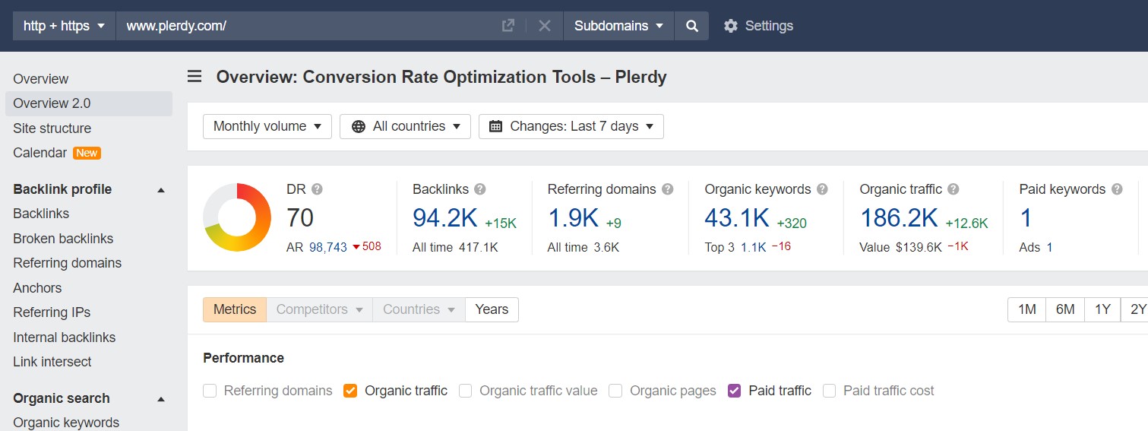Screen dimensions: 1148x431
Task: Click Top 3 value 1.1K
Action: tap(754, 247)
